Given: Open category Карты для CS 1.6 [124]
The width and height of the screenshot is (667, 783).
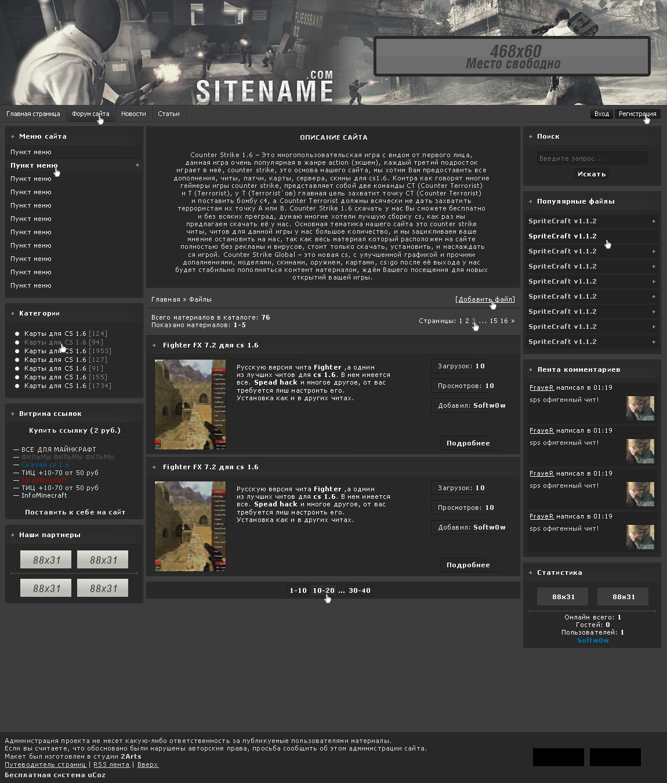Looking at the screenshot, I should [66, 333].
